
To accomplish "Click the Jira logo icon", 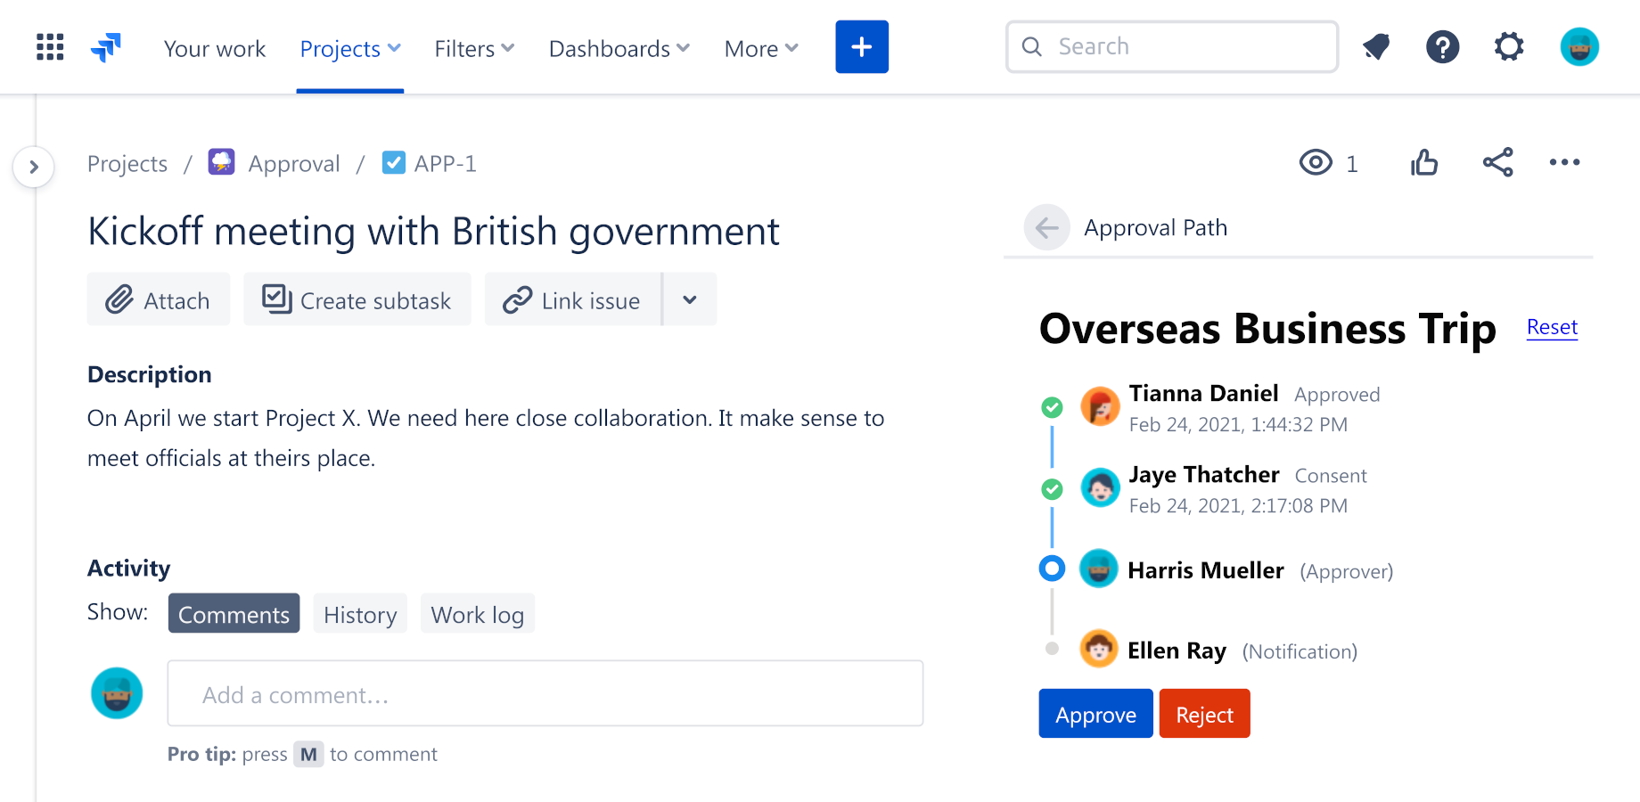I will click(x=106, y=47).
